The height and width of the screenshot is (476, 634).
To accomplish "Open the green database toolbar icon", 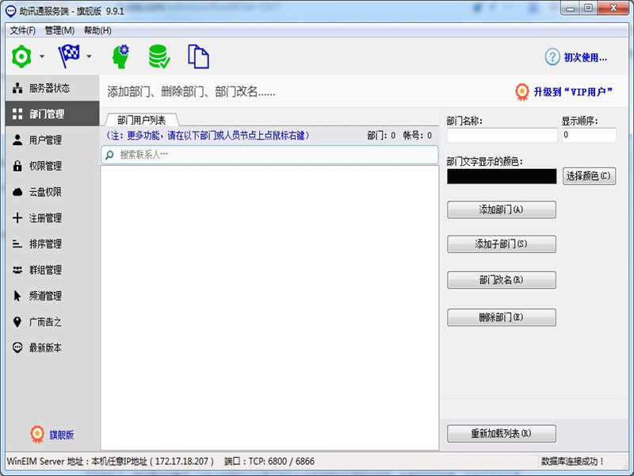I will coord(158,56).
